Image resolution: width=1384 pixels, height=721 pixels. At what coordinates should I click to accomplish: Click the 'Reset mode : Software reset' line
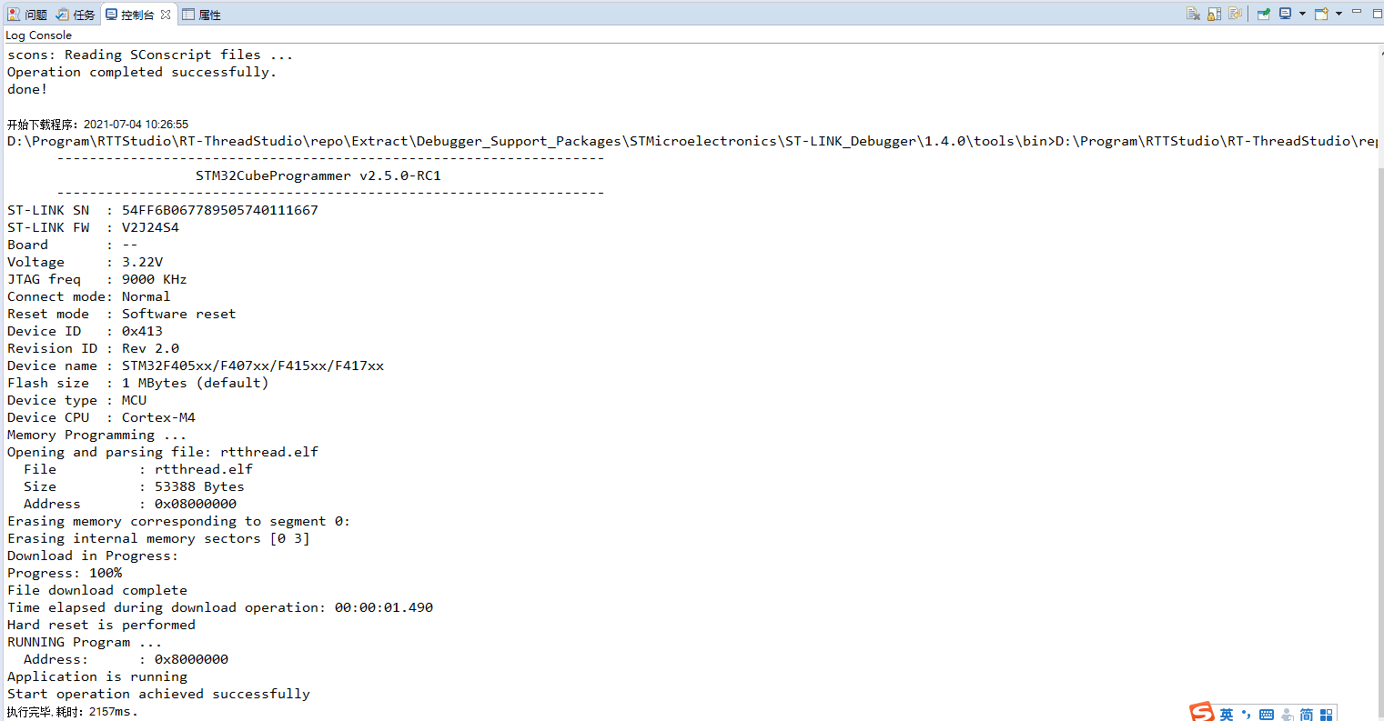pyautogui.click(x=122, y=314)
